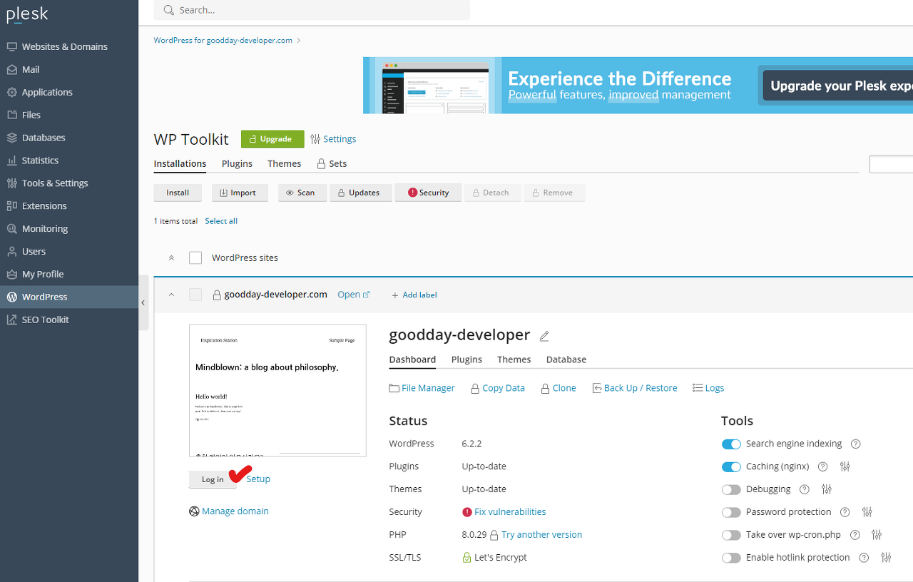Open the site's Plugins tab

tap(466, 359)
